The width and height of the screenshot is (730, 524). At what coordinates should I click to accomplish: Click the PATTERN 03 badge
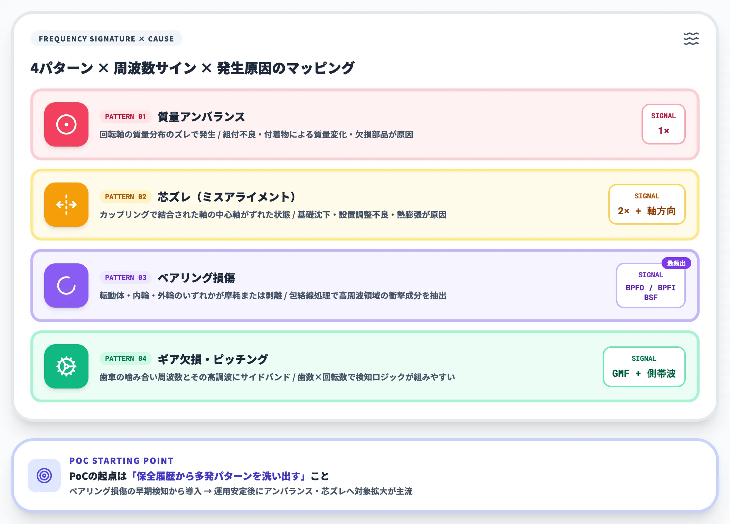(126, 278)
